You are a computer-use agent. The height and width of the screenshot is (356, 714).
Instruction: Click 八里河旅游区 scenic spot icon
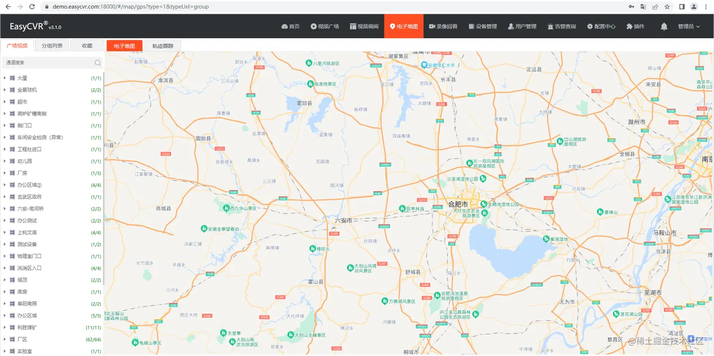pos(308,63)
